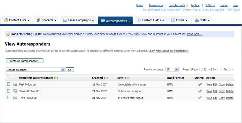Image resolution: width=242 pixels, height=123 pixels.
Task: Open the Forms tab menu
Action: (187, 21)
